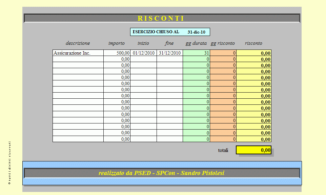
Task: Select the 500,00 importo cell
Action: (117, 53)
